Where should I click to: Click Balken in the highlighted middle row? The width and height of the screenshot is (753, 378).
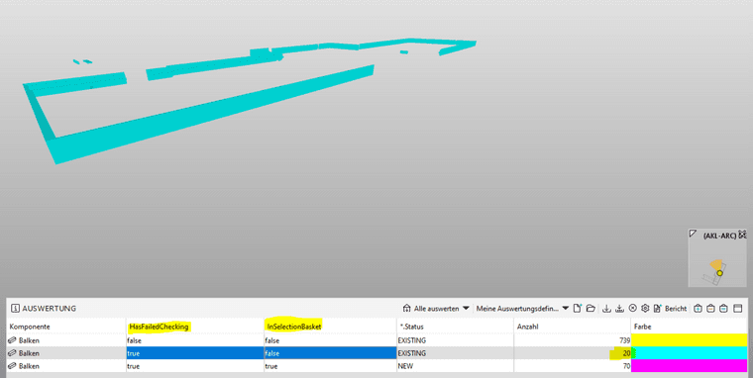coord(29,353)
